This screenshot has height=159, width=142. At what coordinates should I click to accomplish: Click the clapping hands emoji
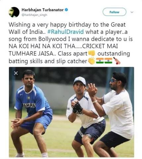91,61
